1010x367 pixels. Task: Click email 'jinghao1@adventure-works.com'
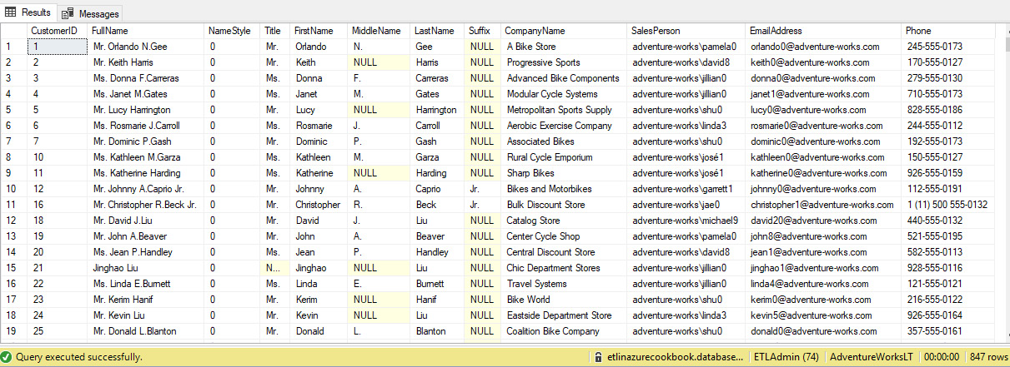pos(823,268)
